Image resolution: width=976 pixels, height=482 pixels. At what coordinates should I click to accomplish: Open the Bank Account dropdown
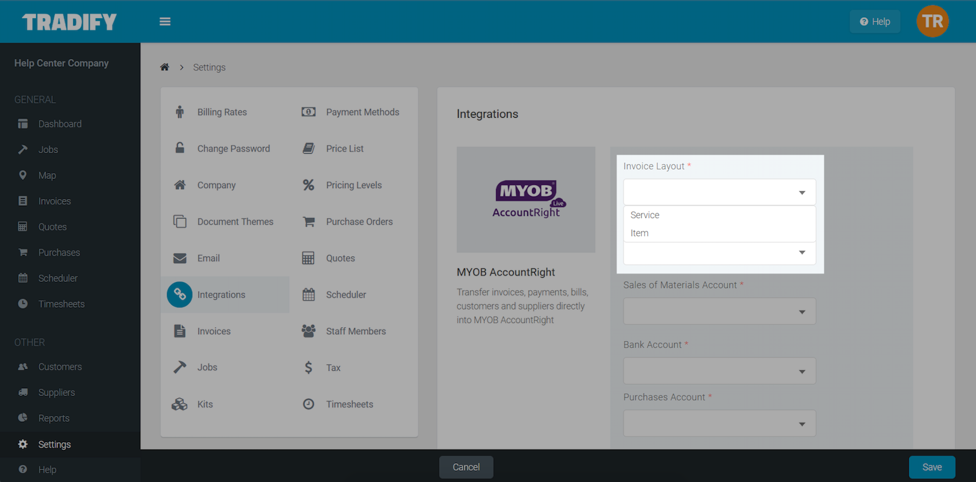coord(719,371)
